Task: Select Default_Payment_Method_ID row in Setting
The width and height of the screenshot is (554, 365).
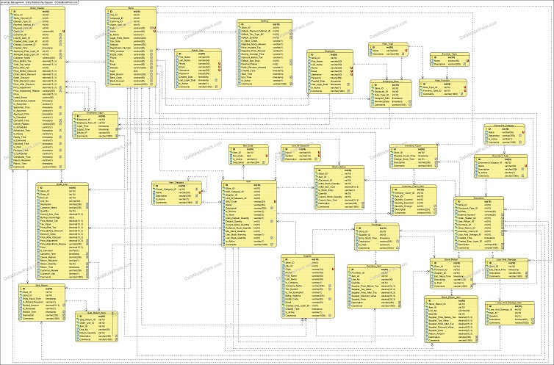Action: coord(265,31)
